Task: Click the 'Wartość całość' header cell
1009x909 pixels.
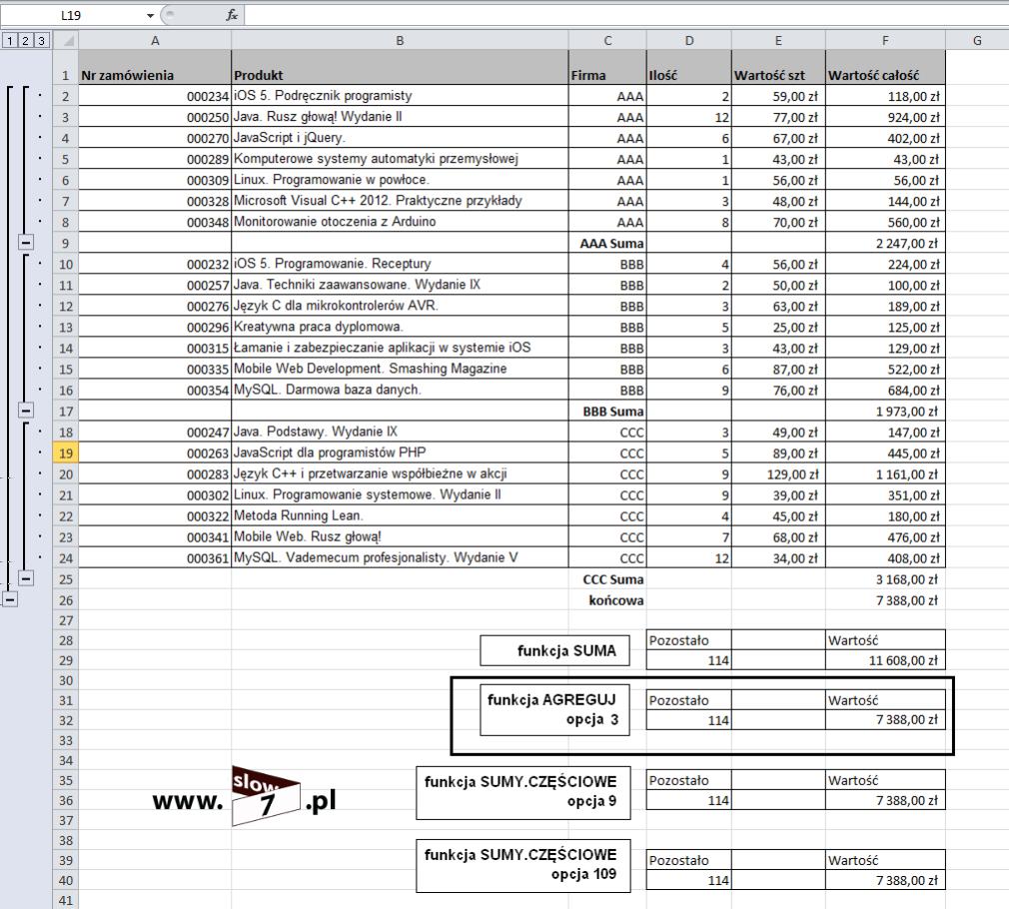Action: (885, 68)
